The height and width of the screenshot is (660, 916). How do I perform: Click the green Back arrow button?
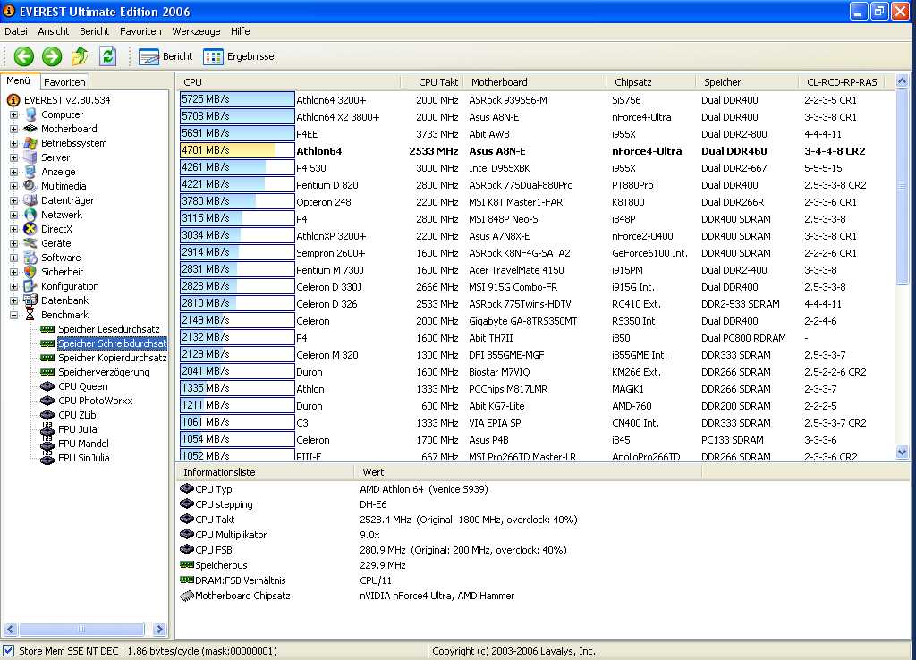click(x=24, y=56)
